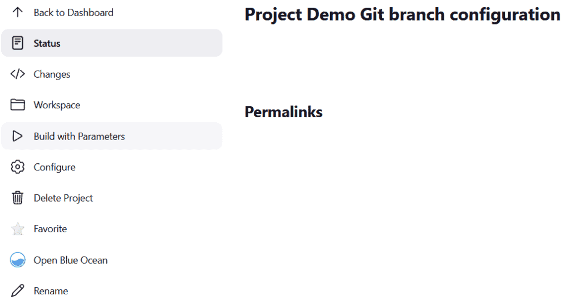Click the Delete Project trash icon
Screen dimensions: 570x301
point(17,198)
